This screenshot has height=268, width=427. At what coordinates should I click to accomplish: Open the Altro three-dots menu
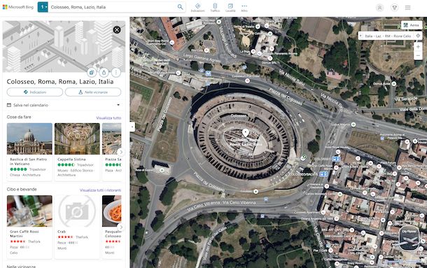(244, 8)
